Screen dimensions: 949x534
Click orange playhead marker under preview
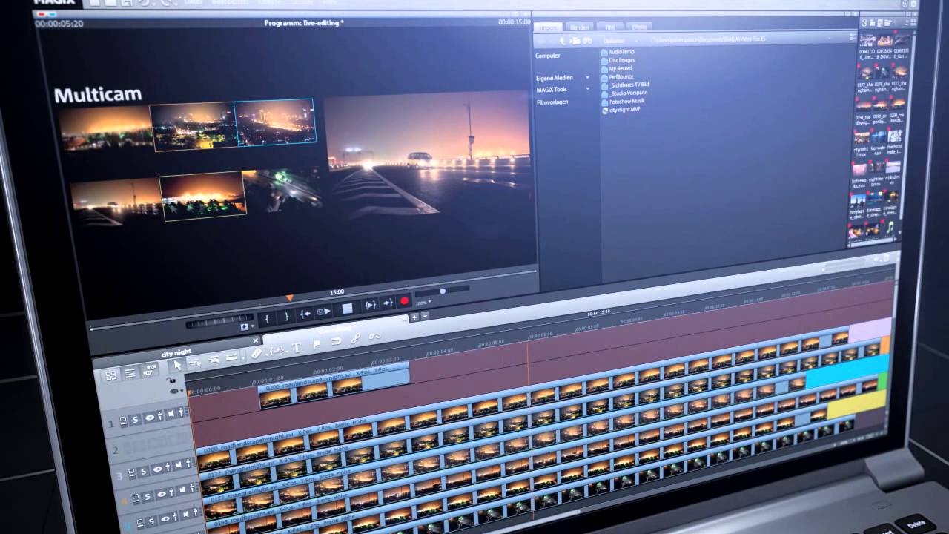click(290, 297)
